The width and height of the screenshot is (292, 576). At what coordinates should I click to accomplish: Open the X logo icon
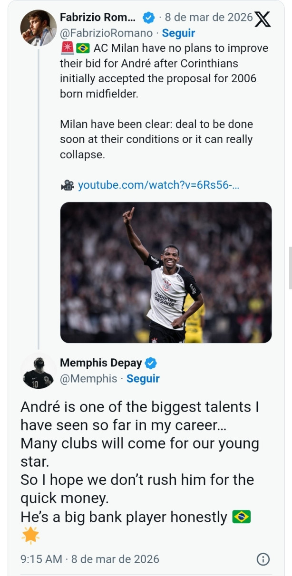[263, 19]
